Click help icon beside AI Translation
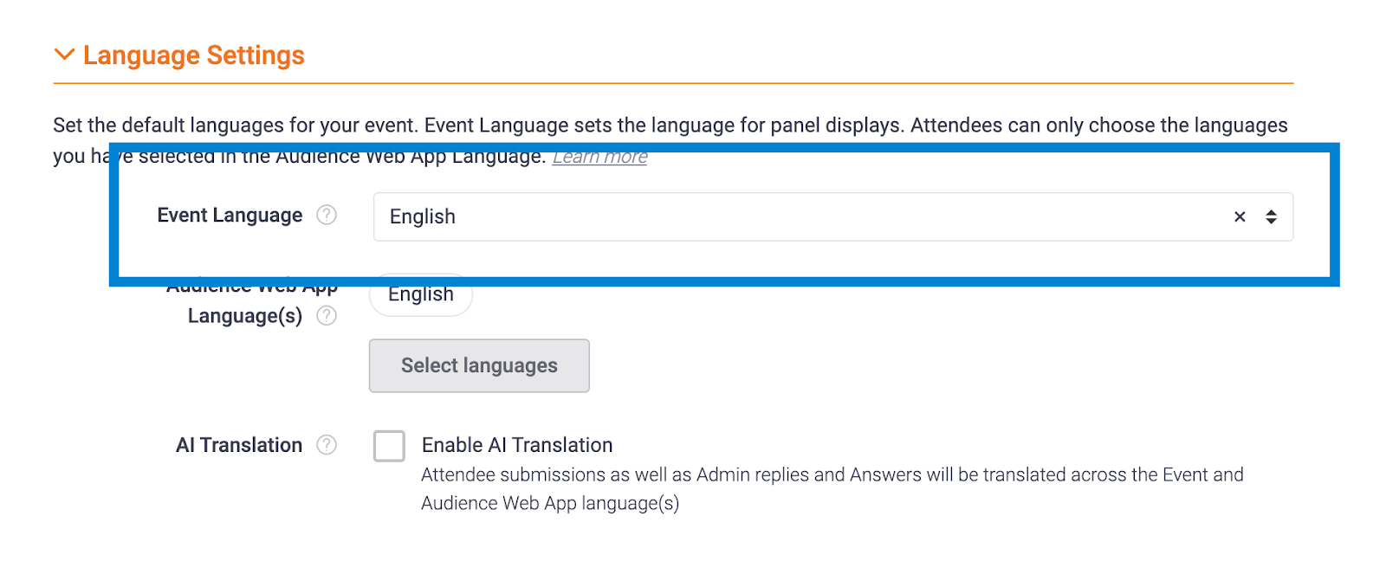The image size is (1386, 587). click(327, 445)
